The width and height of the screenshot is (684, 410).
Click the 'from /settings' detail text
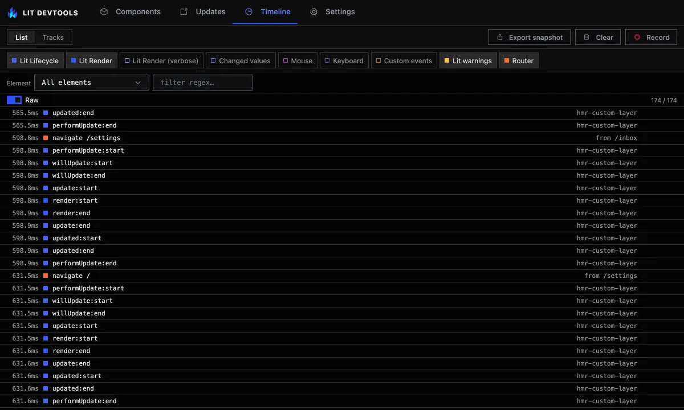tap(611, 276)
